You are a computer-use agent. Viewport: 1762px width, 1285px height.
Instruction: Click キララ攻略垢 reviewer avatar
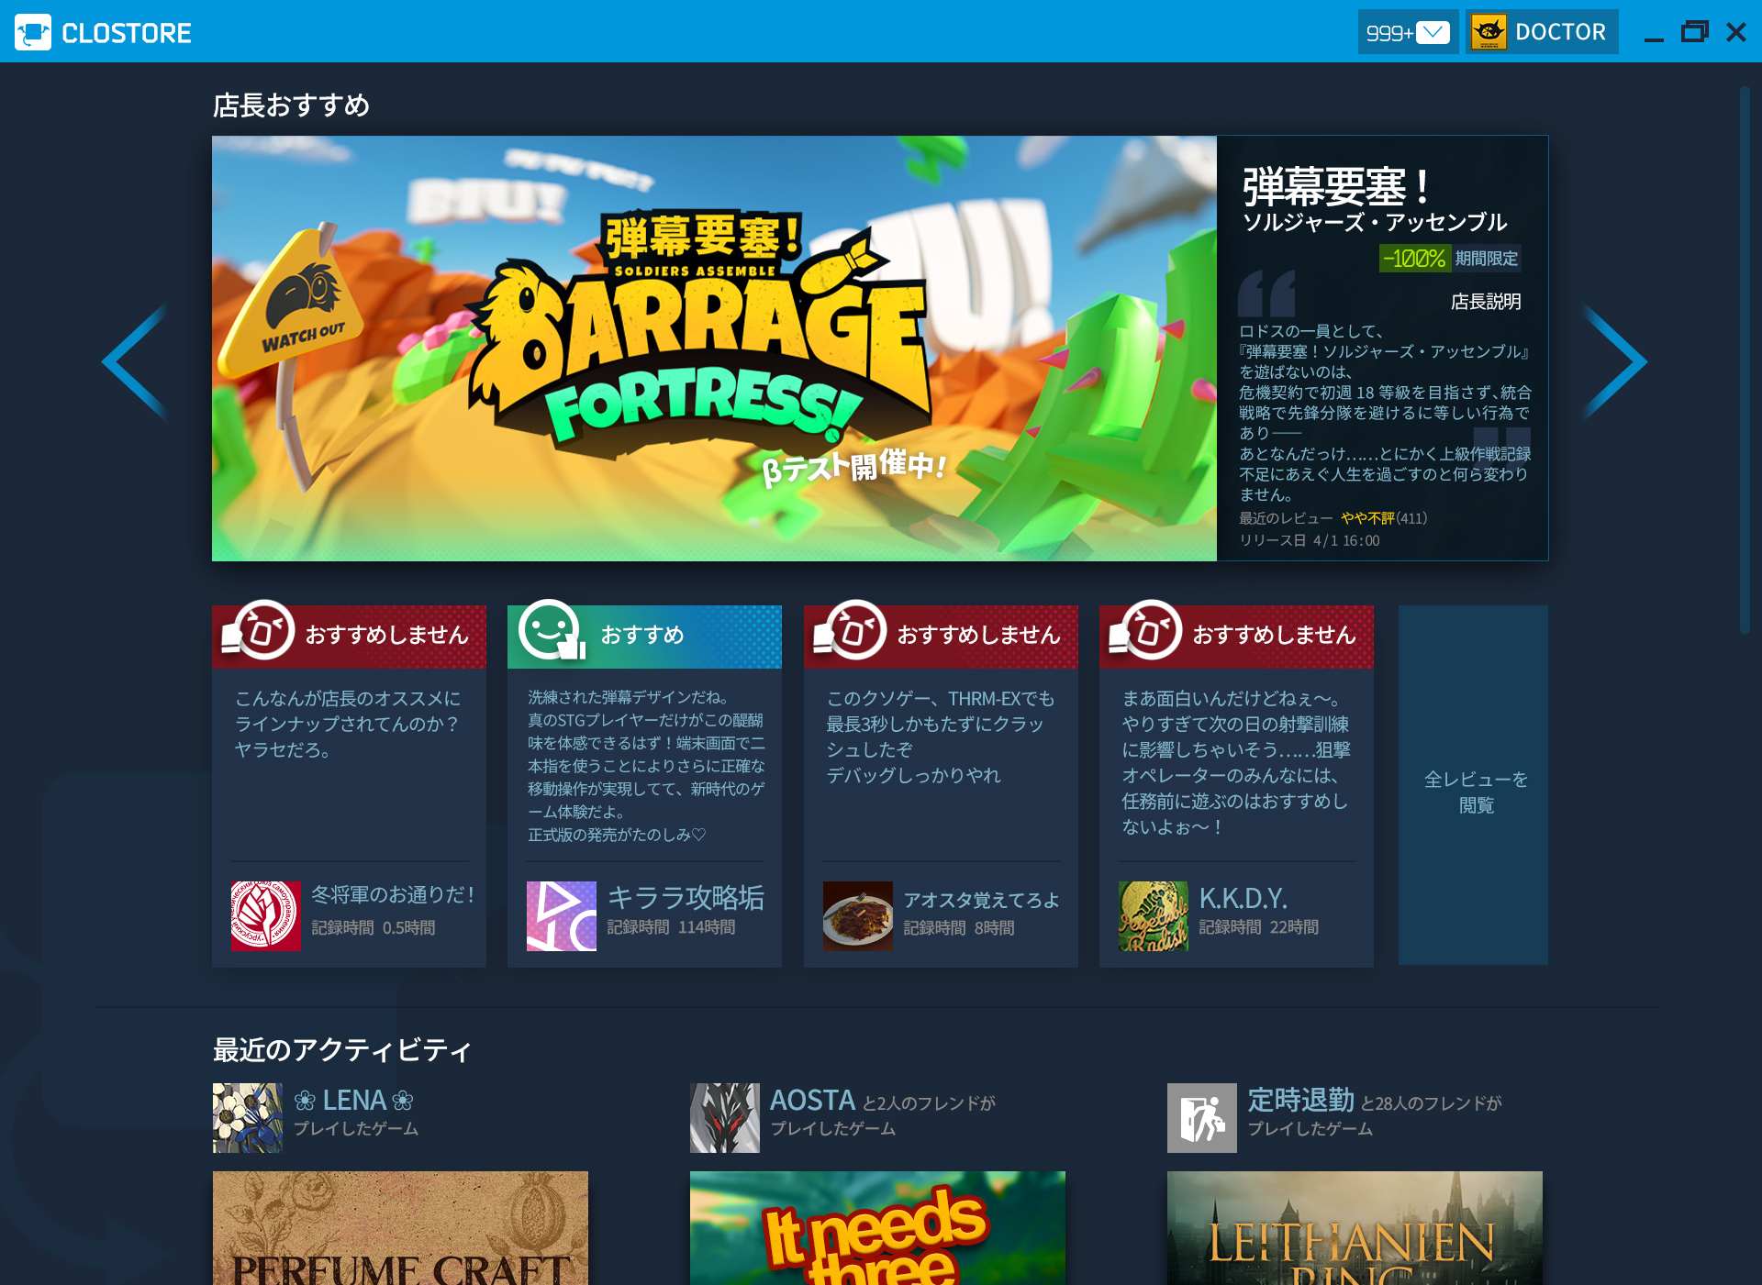[x=561, y=915]
